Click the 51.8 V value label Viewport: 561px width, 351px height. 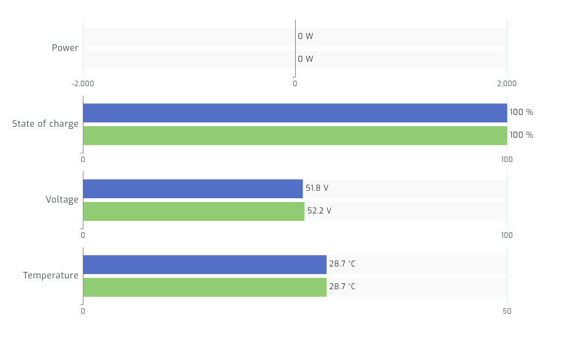tap(317, 188)
